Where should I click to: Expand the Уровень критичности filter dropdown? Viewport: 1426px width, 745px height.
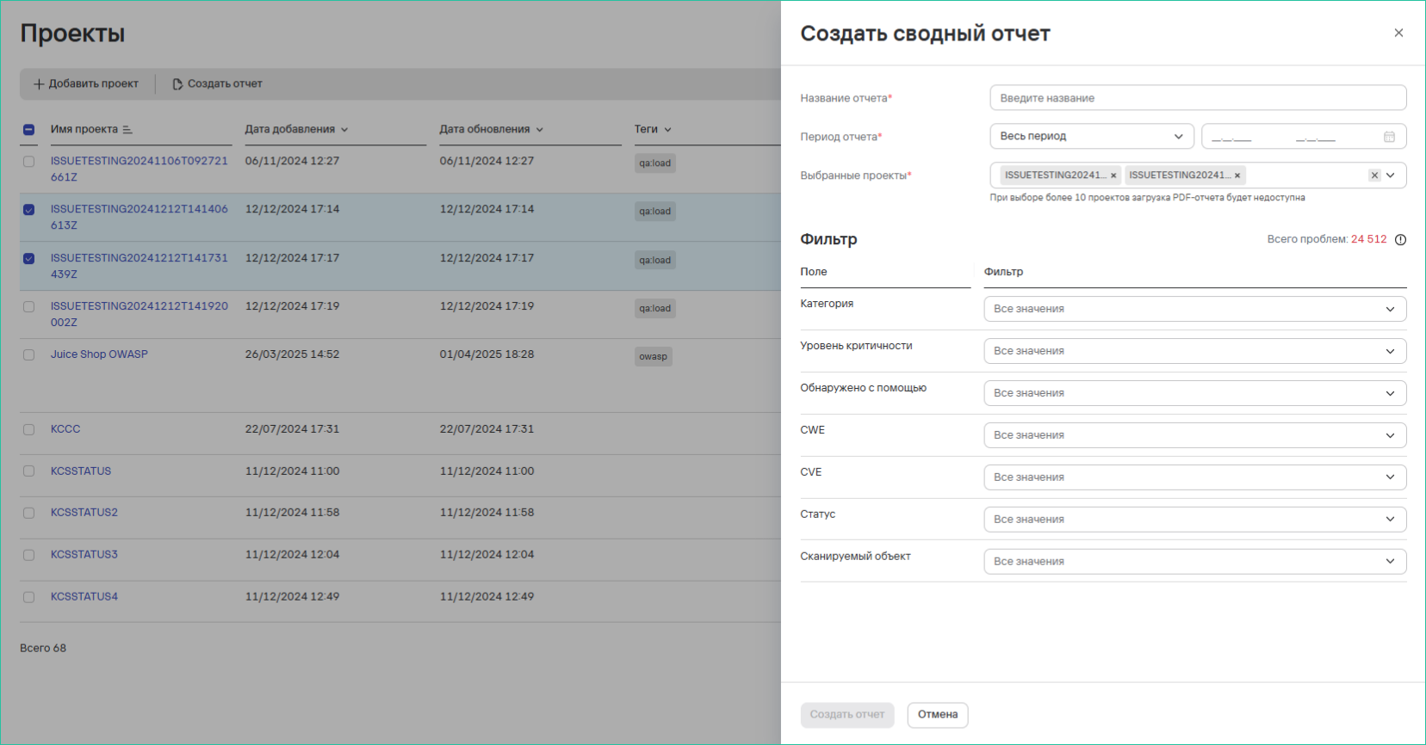tap(1194, 351)
